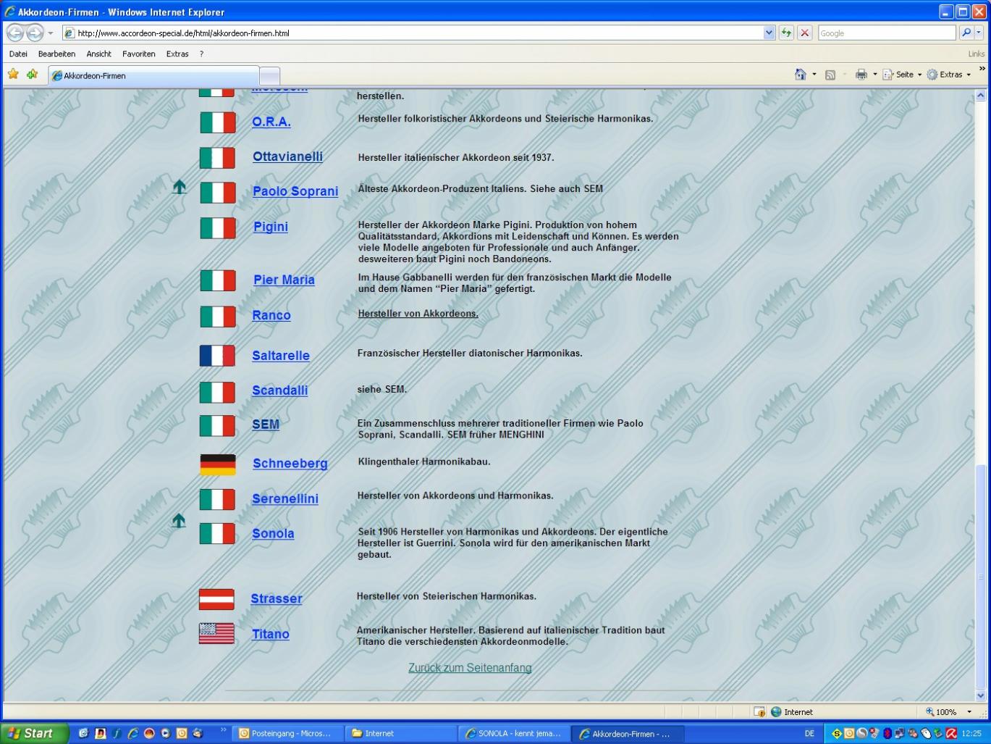
Task: Click the Italian flag next to Serenellini
Action: coord(217,500)
